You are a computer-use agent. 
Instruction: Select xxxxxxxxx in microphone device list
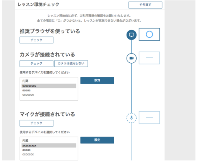point(49,146)
